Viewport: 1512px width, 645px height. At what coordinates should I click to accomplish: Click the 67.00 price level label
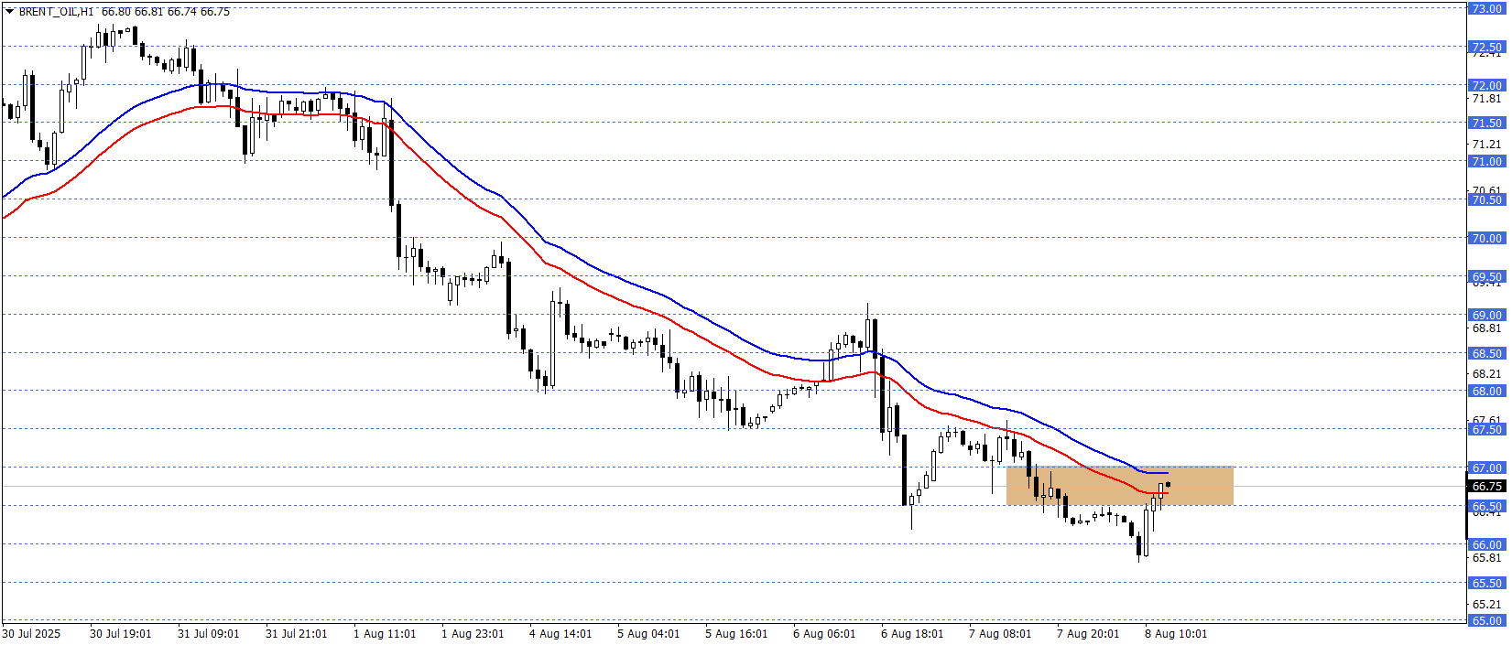[1486, 468]
